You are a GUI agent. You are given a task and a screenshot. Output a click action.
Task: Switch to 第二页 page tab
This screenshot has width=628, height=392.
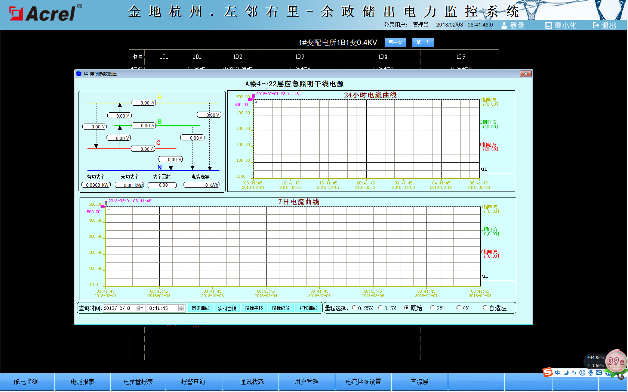[x=423, y=43]
